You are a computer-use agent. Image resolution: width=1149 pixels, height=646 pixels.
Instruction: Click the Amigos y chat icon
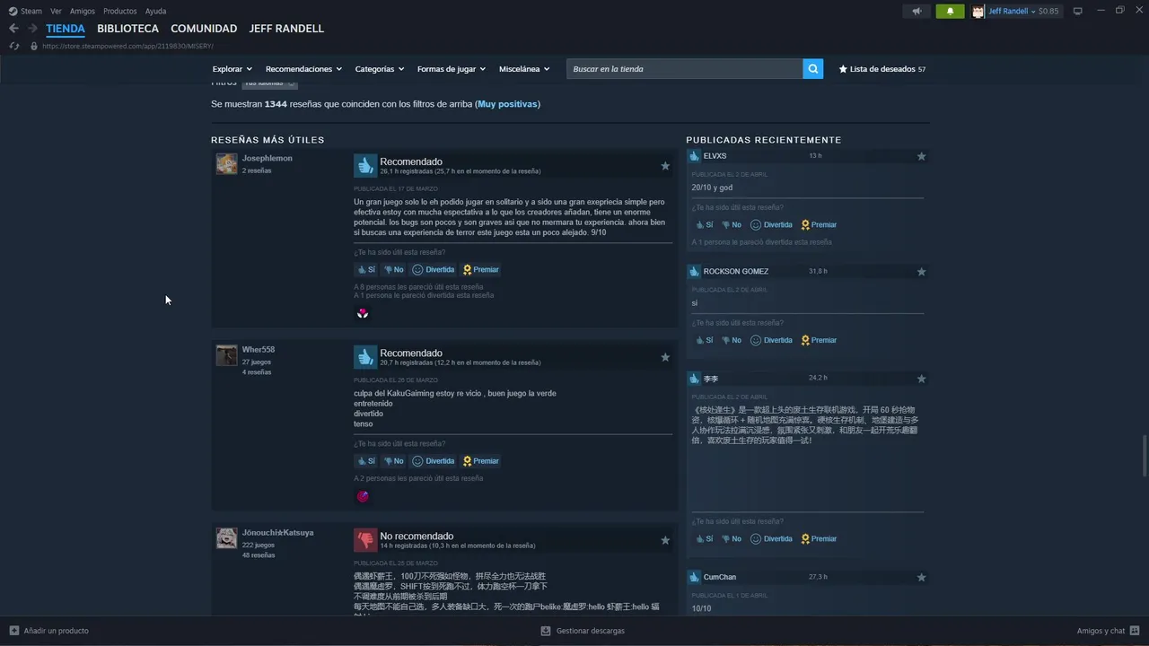(x=1136, y=631)
